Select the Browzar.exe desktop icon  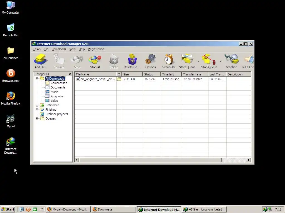click(x=11, y=76)
